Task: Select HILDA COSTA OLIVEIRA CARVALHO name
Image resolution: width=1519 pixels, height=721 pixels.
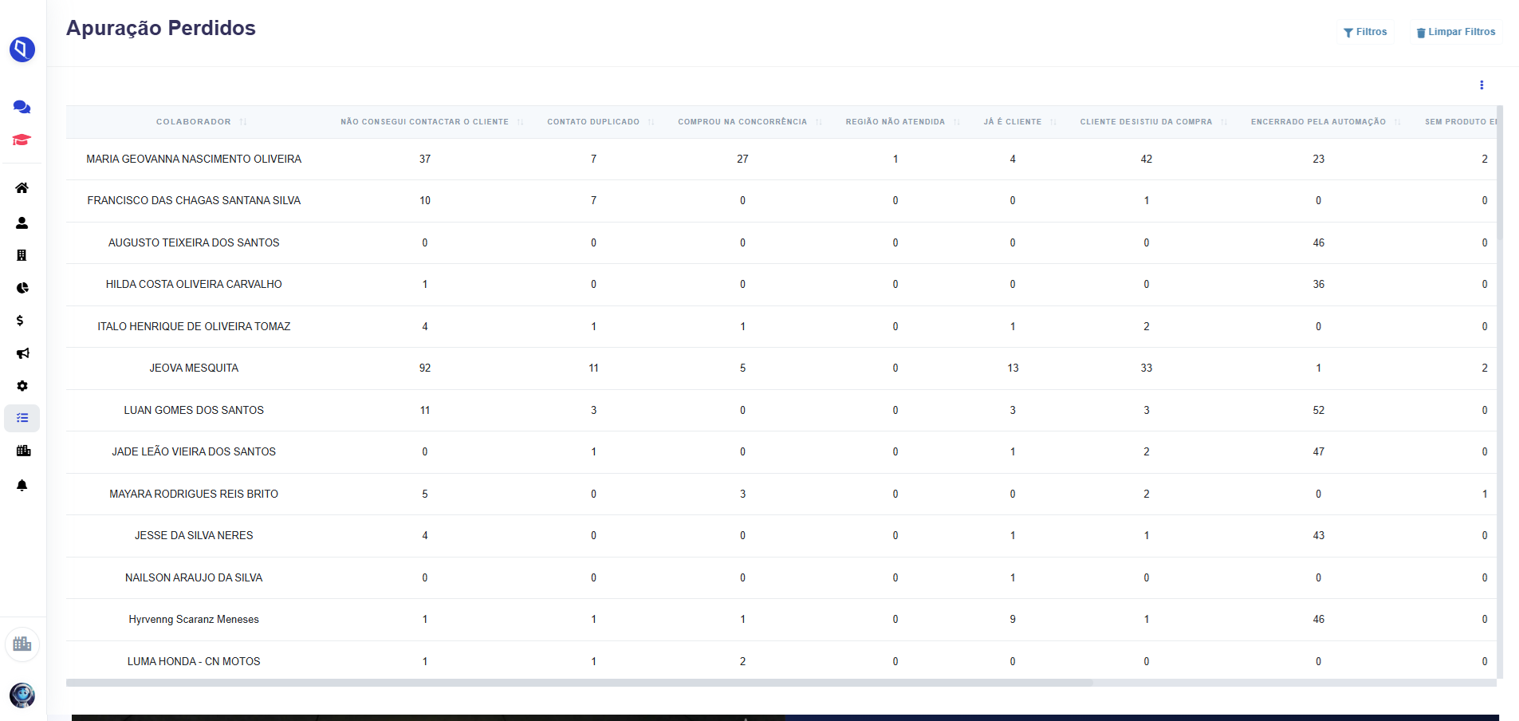Action: tap(194, 285)
